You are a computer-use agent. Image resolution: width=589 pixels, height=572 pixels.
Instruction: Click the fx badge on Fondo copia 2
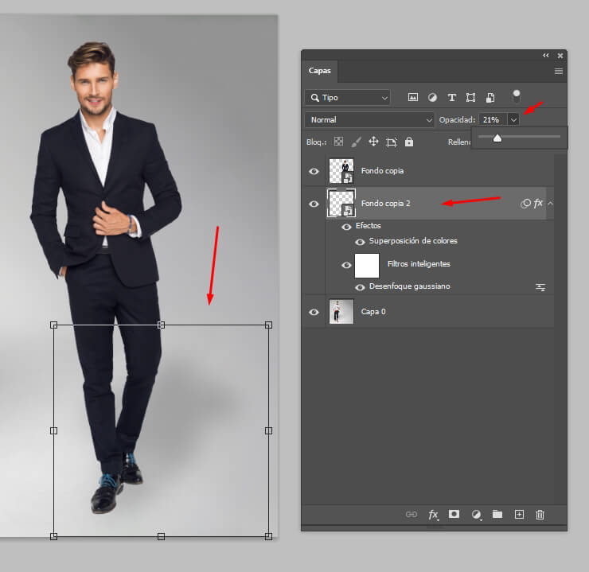pos(538,203)
